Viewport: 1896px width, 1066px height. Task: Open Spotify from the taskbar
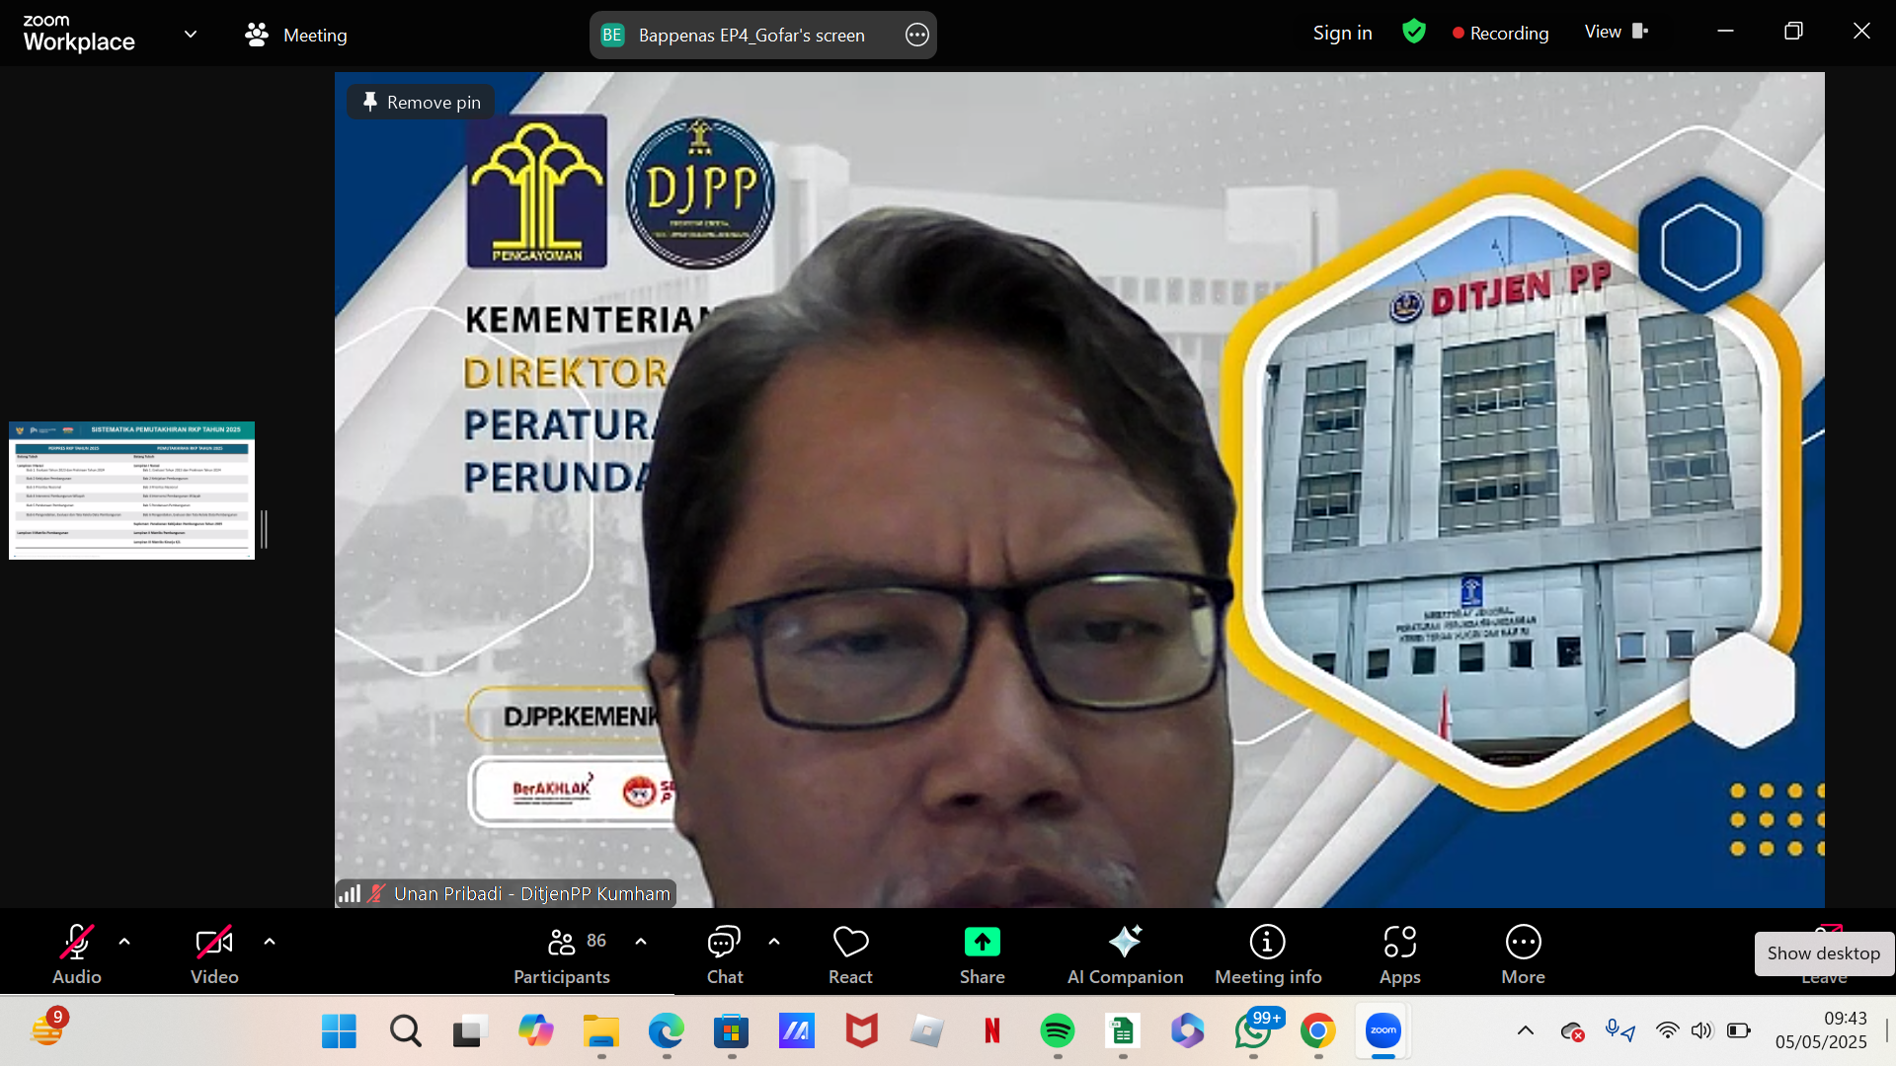click(1057, 1031)
